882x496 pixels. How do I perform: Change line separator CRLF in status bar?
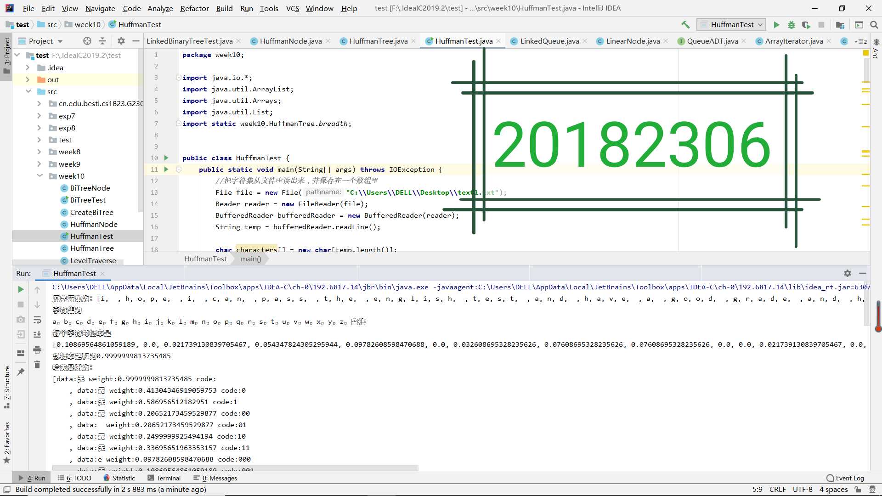click(777, 490)
